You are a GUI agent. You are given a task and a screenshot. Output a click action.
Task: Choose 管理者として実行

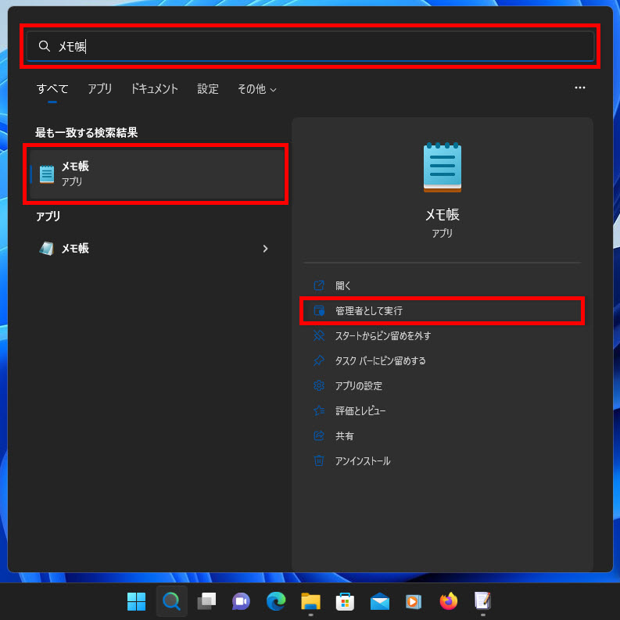pyautogui.click(x=368, y=311)
